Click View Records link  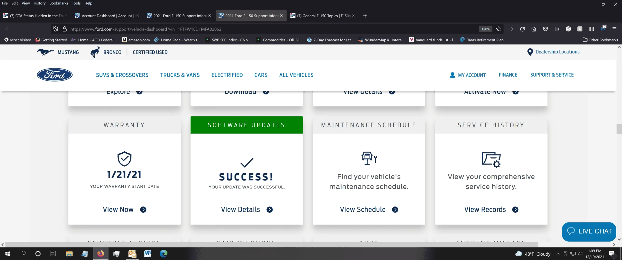485,210
